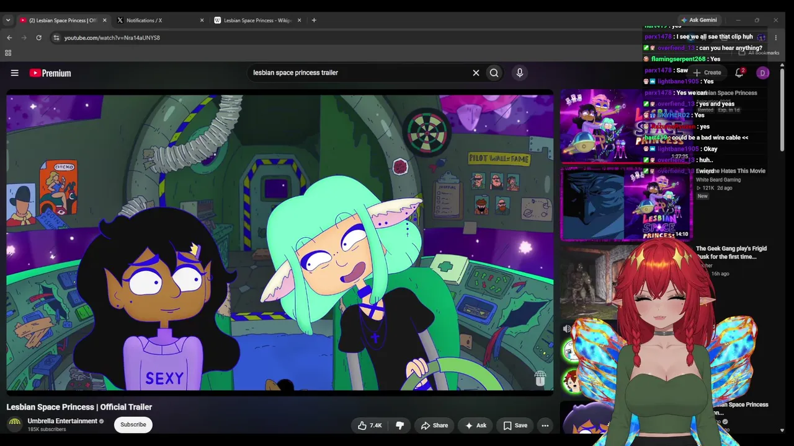Open the Geek Gang Frigid Dusk thumbnail
Viewport: 794px width, 446px height.
pos(588,282)
